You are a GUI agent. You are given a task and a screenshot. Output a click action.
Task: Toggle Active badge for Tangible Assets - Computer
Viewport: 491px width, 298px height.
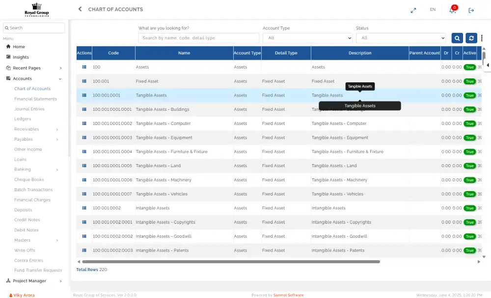pyautogui.click(x=469, y=124)
